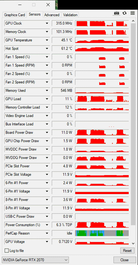Open the PCIe Slot Power dropdown
This screenshot has width=138, height=265.
pos(47,166)
